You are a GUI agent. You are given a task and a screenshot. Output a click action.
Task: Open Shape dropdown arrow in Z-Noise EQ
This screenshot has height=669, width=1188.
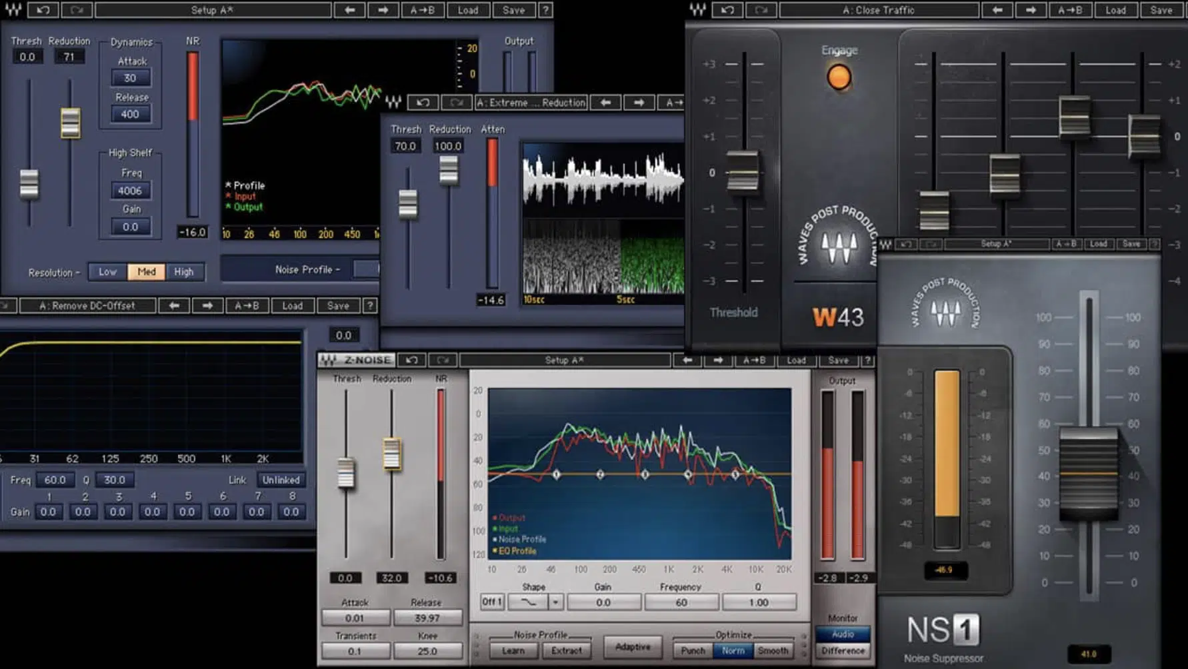(x=555, y=602)
